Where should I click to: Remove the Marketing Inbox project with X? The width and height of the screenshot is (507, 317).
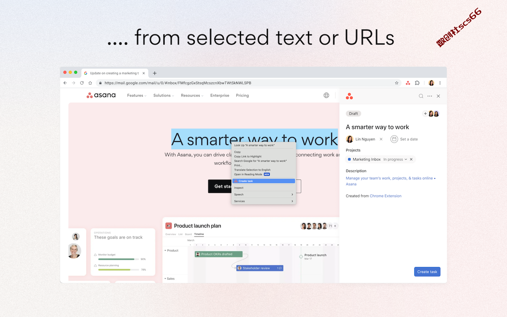click(x=411, y=159)
